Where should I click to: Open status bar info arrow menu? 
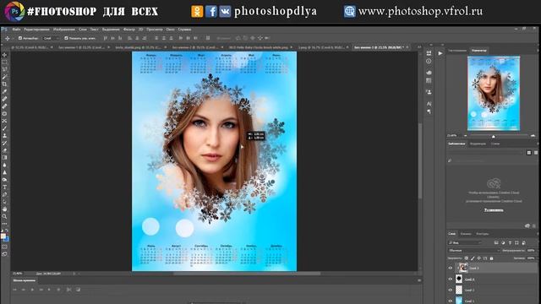pos(74,274)
